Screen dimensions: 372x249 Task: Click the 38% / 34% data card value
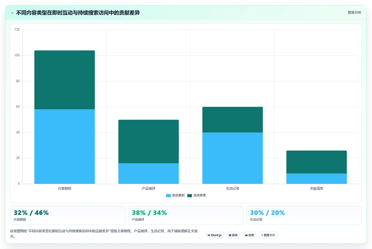149,213
